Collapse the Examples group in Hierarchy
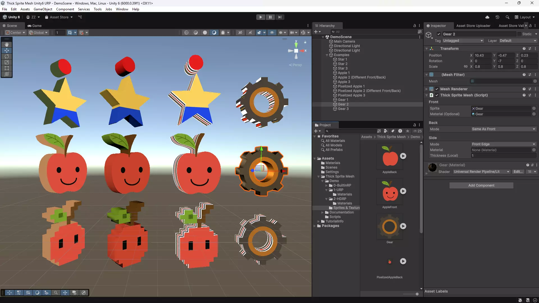539x303 pixels. [x=327, y=55]
